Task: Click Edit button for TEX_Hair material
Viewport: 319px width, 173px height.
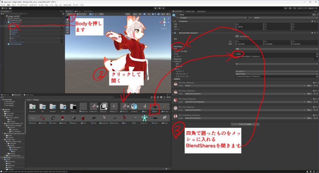Action: tap(309, 110)
